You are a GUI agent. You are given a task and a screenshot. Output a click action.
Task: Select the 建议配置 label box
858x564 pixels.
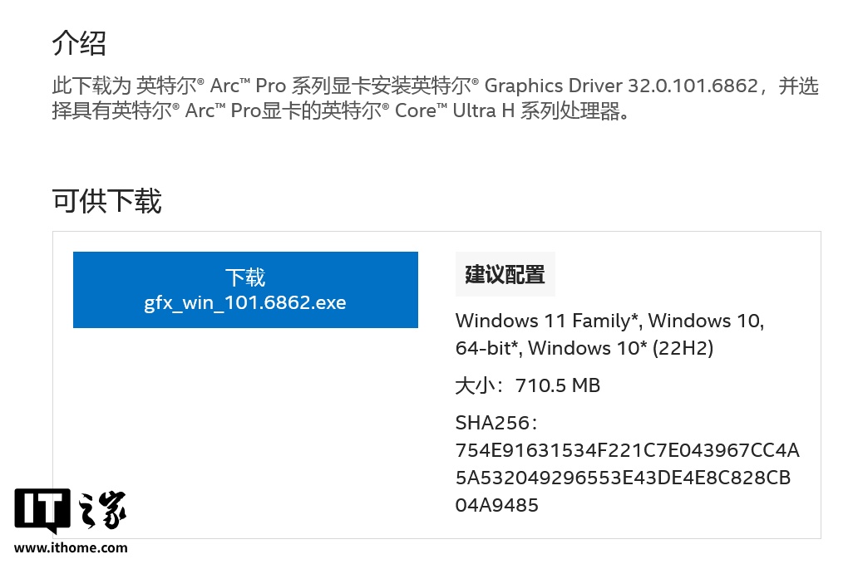(x=505, y=275)
